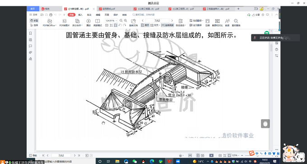The width and height of the screenshot is (307, 164).
Task: Expand the 拆分合并 dropdown
Action: coord(77,23)
